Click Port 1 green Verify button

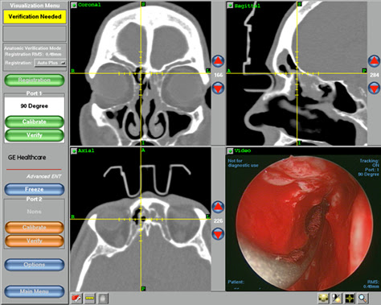(x=35, y=135)
